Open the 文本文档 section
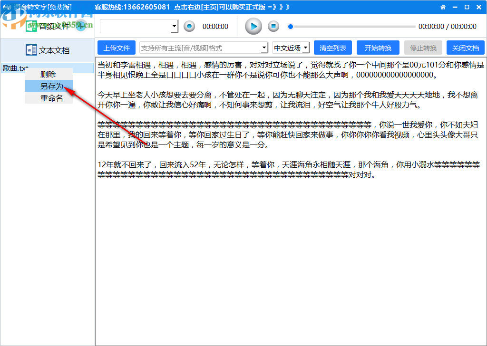 pos(48,50)
